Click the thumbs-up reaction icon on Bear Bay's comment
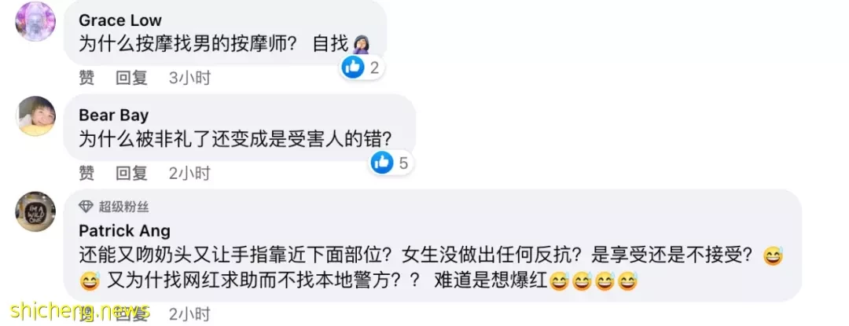Screen dimensions: 849x326 382,163
